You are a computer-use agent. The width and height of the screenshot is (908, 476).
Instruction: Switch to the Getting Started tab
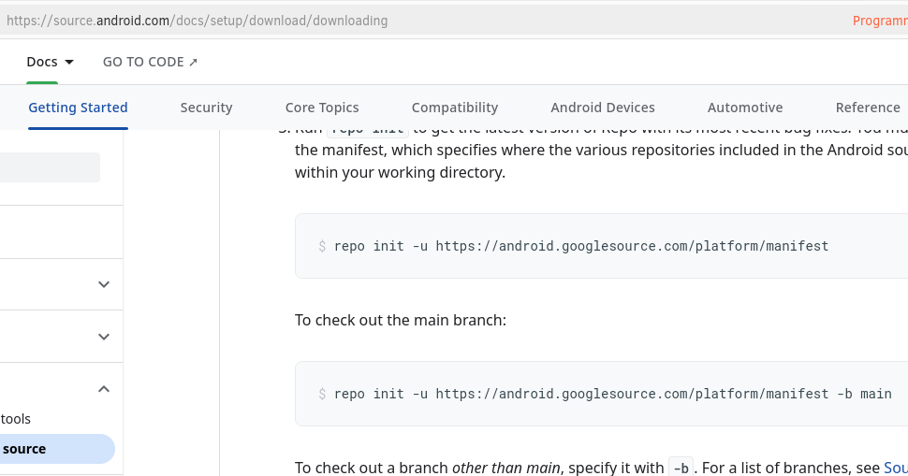pos(79,108)
